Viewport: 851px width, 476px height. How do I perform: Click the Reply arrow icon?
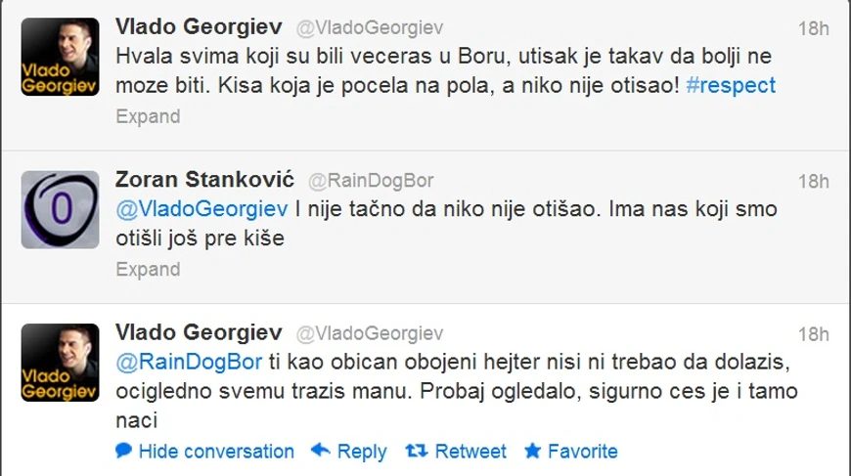pos(320,451)
